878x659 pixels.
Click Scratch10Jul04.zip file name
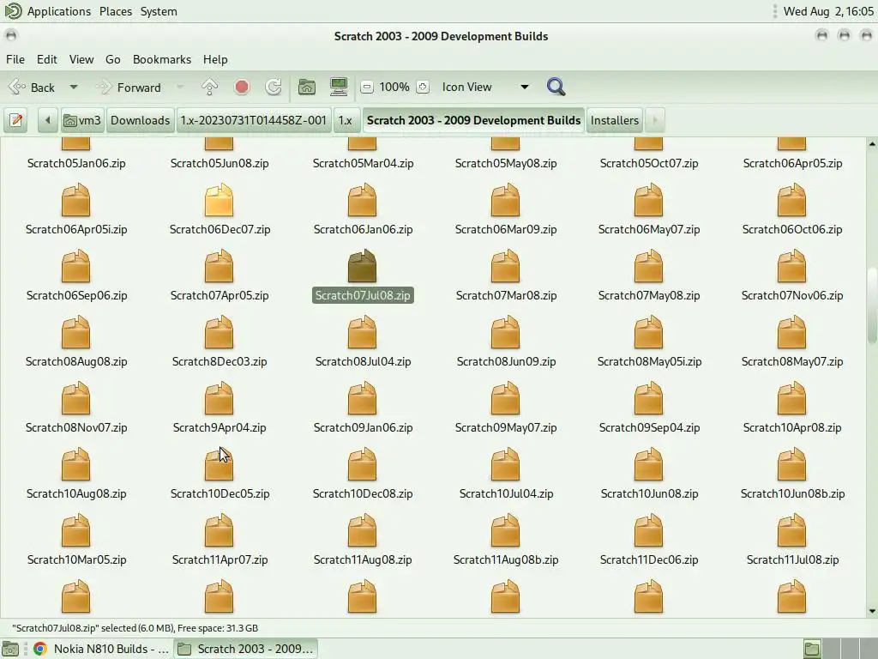coord(506,493)
